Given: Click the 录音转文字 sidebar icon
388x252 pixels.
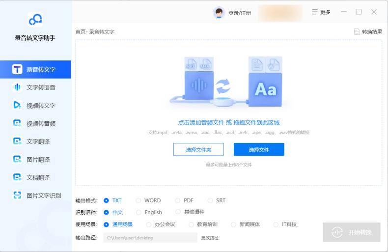Looking at the screenshot, I should point(17,69).
